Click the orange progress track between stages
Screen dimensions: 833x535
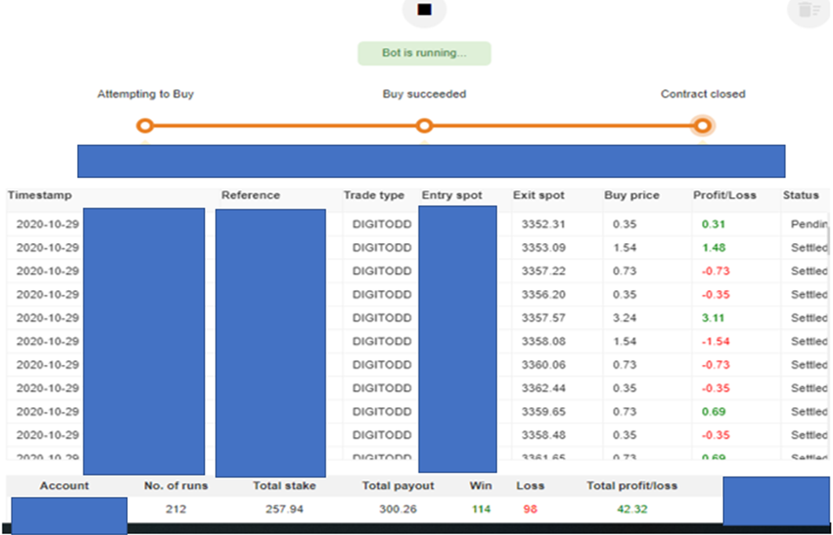pos(287,125)
